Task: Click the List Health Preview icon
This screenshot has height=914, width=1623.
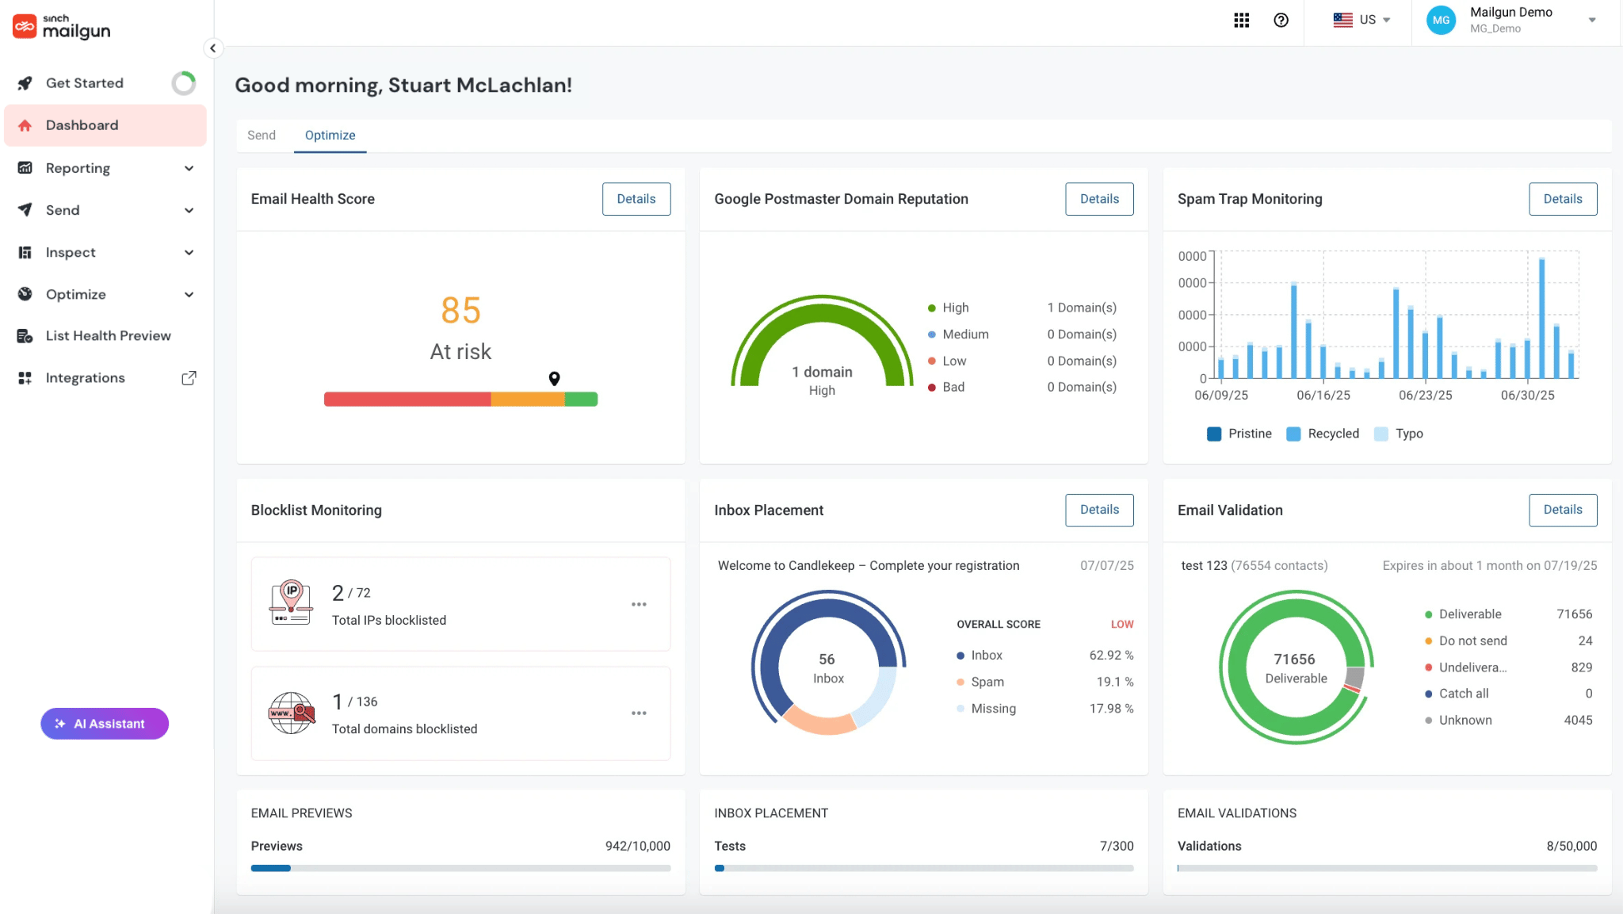Action: tap(25, 336)
